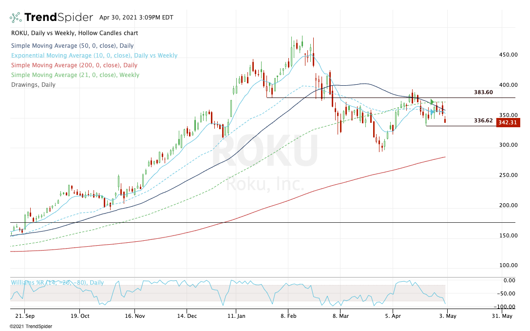Click the timestamp 'Apr 30, 2021 3:09PM EDT'
The width and height of the screenshot is (530, 331).
(x=136, y=18)
